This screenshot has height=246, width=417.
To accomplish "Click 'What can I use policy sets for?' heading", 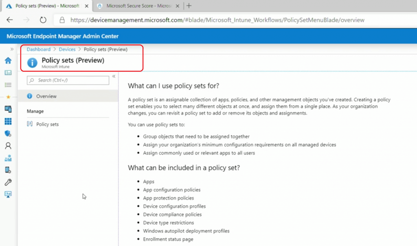I will [x=173, y=86].
